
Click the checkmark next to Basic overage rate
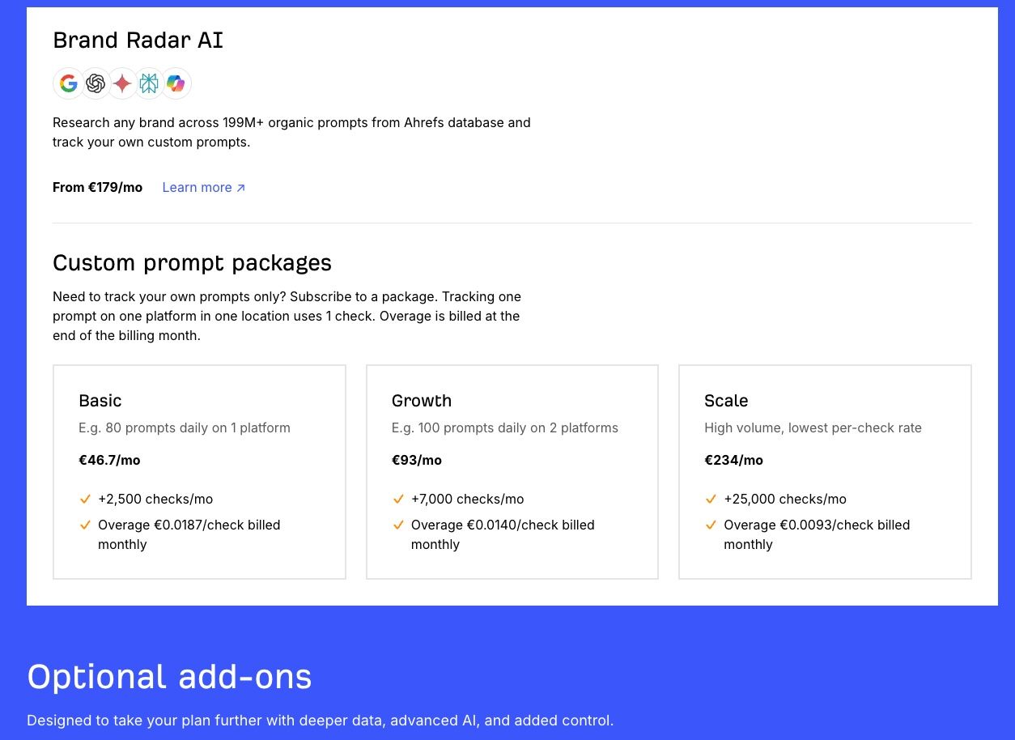(x=85, y=525)
